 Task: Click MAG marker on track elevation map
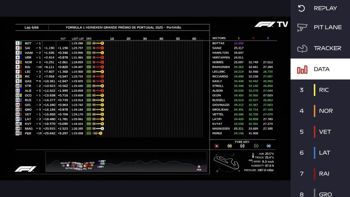(63, 165)
